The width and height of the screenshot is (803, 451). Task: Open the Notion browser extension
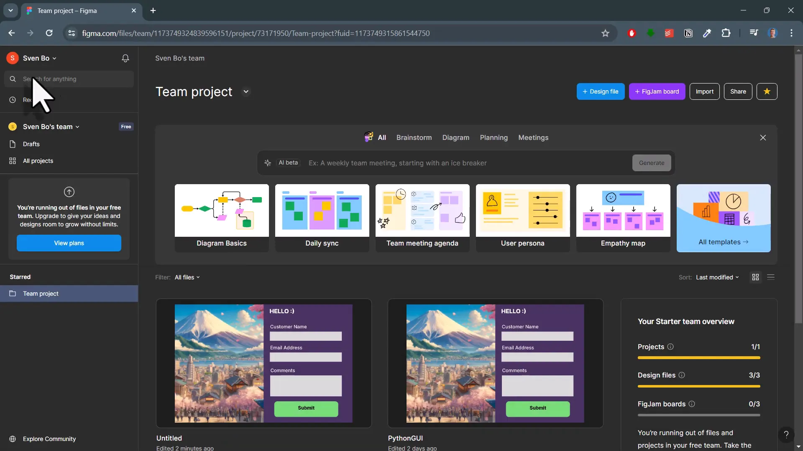pyautogui.click(x=689, y=33)
